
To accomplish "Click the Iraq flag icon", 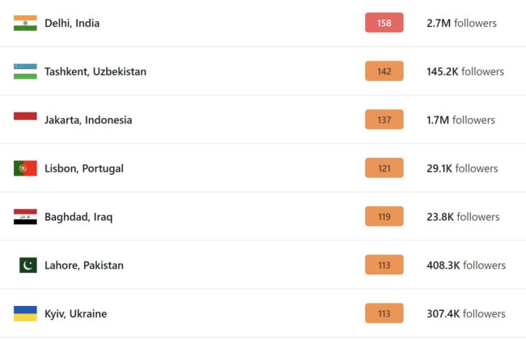I will tap(25, 217).
